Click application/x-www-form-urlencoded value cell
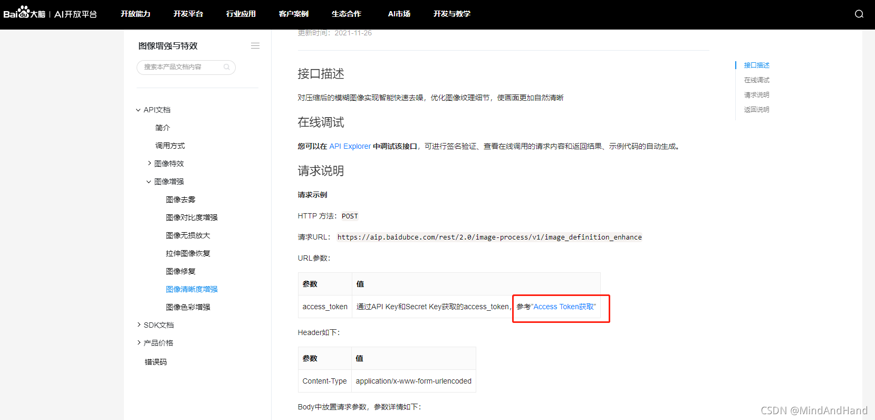This screenshot has width=875, height=420. point(414,381)
